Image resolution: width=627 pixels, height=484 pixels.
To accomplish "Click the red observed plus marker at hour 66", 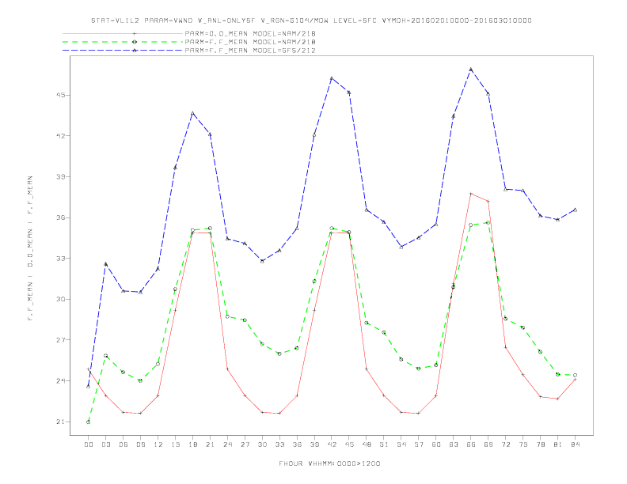I will pyautogui.click(x=471, y=194).
